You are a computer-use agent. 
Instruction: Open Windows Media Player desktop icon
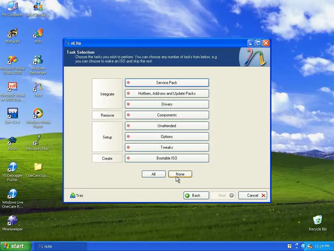(x=38, y=118)
